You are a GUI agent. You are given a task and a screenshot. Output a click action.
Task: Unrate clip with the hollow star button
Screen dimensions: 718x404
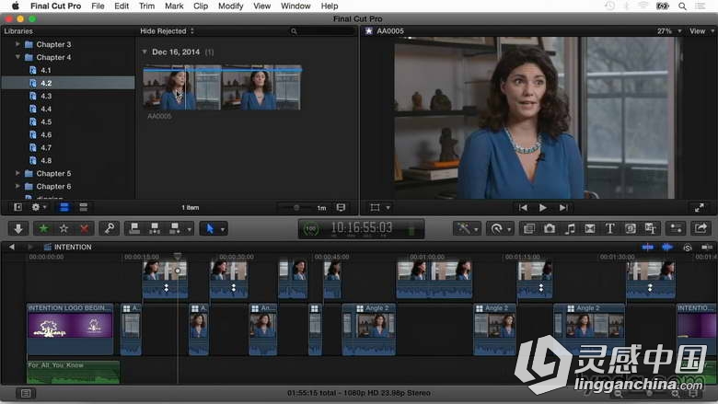64,228
